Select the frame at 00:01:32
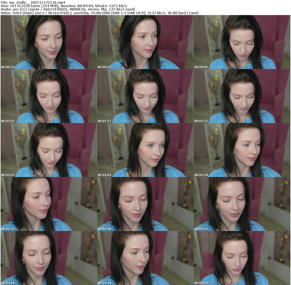This screenshot has width=291, height=285. (242, 96)
